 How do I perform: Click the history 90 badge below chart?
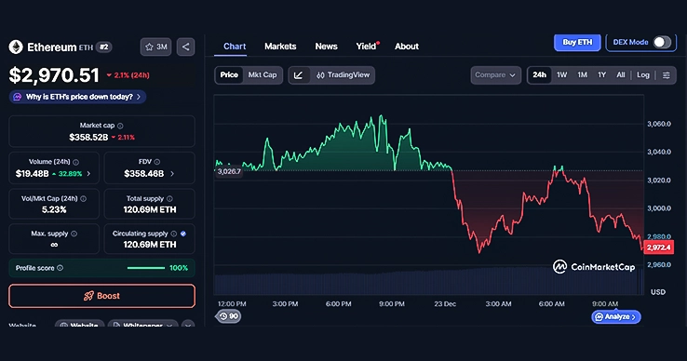coord(228,316)
